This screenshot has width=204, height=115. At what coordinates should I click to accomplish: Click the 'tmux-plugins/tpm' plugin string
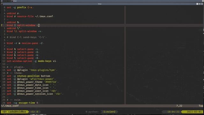(42, 70)
